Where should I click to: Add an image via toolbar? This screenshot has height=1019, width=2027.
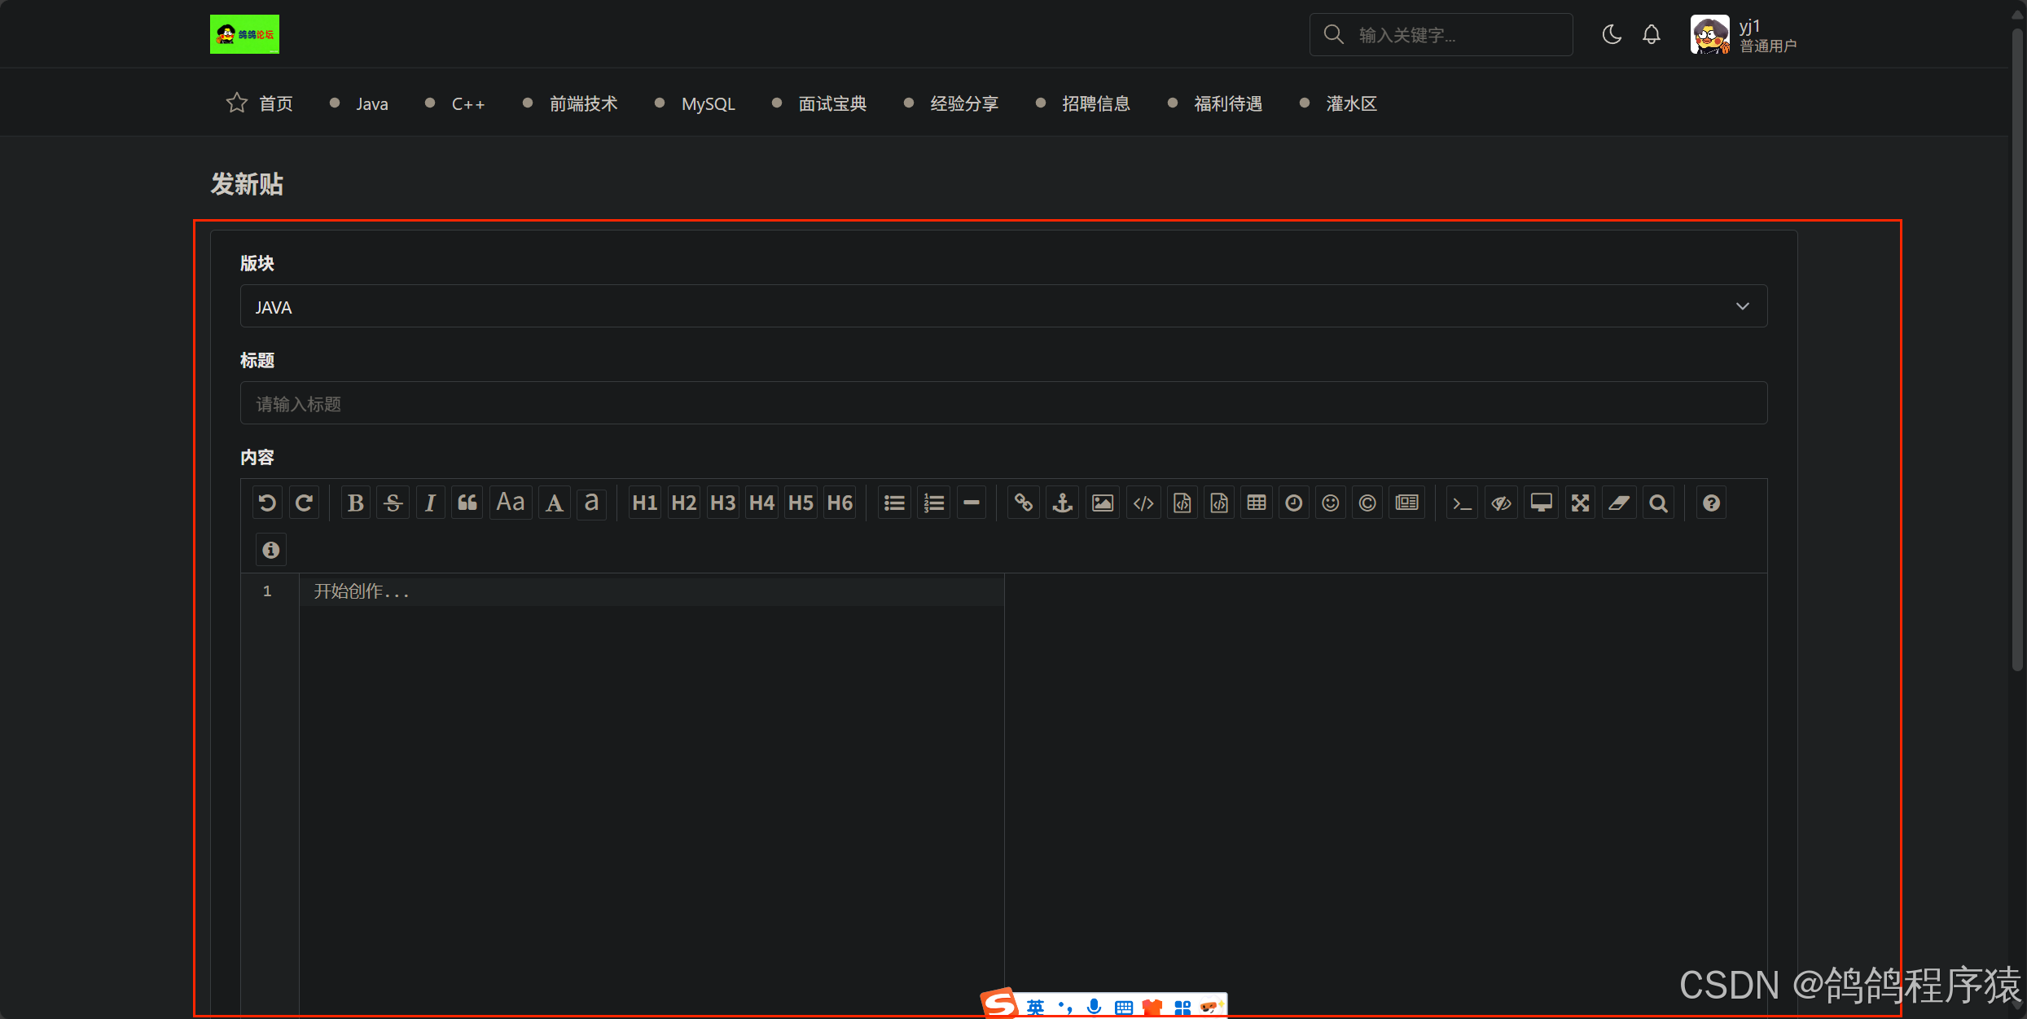[x=1103, y=503]
